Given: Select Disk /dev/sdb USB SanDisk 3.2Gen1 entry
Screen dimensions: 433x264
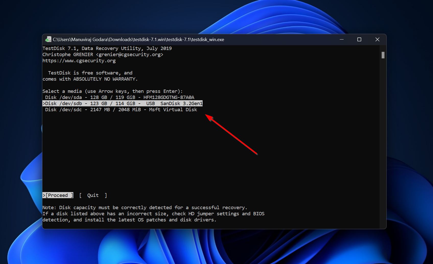Looking at the screenshot, I should coord(123,104).
